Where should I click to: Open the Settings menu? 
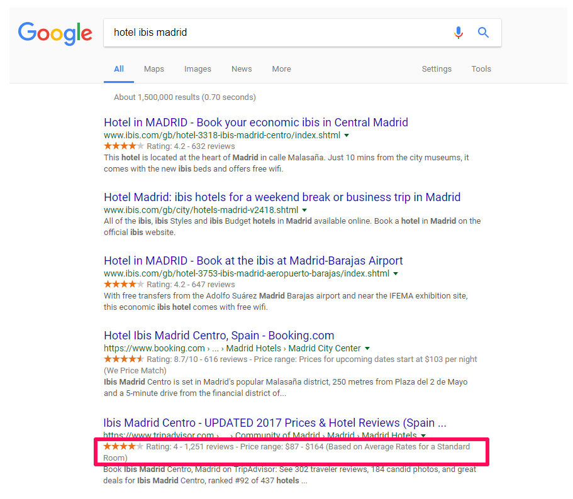(437, 69)
